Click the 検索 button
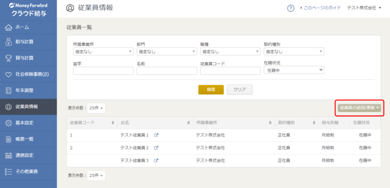The width and height of the screenshot is (390, 188). (x=211, y=89)
